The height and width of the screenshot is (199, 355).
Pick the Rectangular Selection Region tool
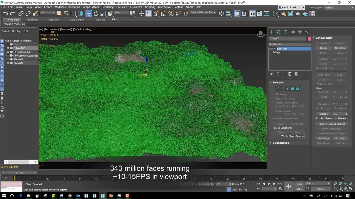pyautogui.click(x=73, y=13)
